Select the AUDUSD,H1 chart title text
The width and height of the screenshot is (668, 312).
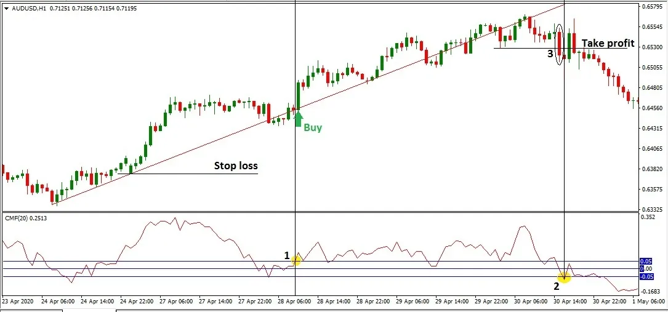(30, 9)
